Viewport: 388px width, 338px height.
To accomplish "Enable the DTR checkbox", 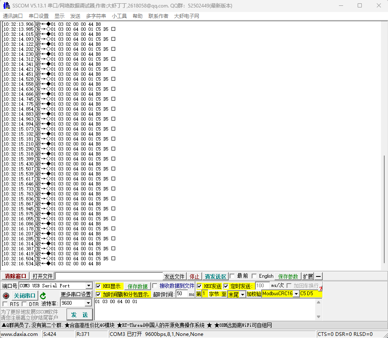I will [x=24, y=304].
